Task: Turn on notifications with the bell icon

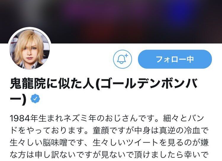Action: click(123, 59)
